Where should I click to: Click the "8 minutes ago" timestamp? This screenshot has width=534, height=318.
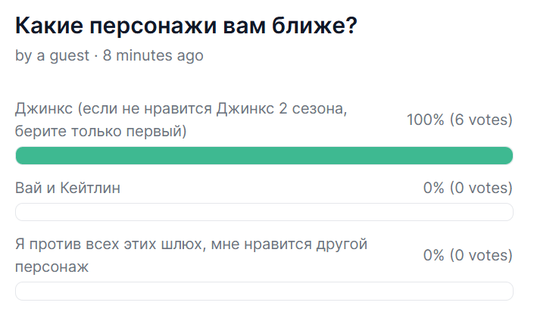click(x=153, y=55)
